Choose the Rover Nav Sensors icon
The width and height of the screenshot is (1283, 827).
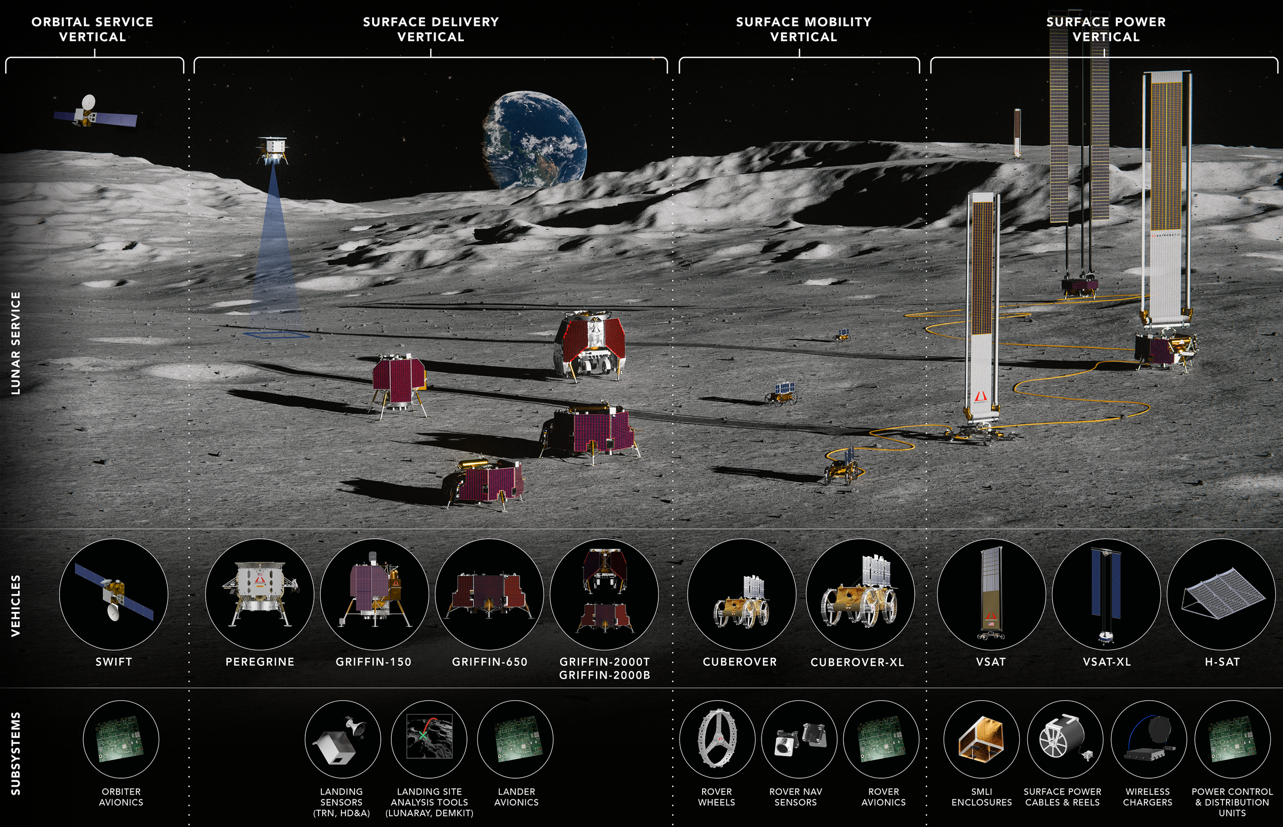point(800,739)
